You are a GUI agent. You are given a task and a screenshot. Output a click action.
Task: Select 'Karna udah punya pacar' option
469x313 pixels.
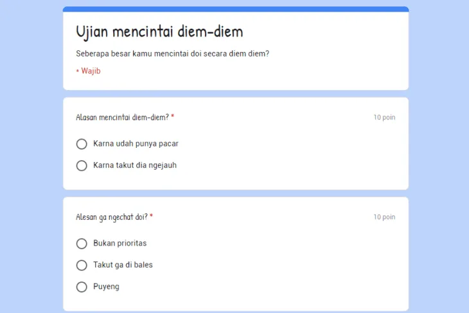(82, 144)
